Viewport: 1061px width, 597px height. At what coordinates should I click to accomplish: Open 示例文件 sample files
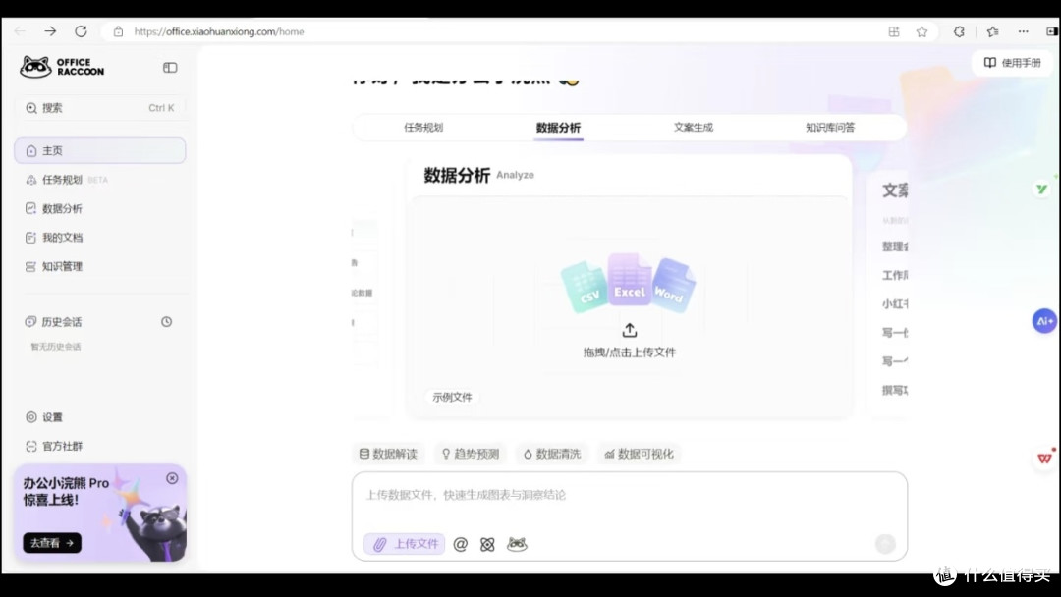click(452, 397)
